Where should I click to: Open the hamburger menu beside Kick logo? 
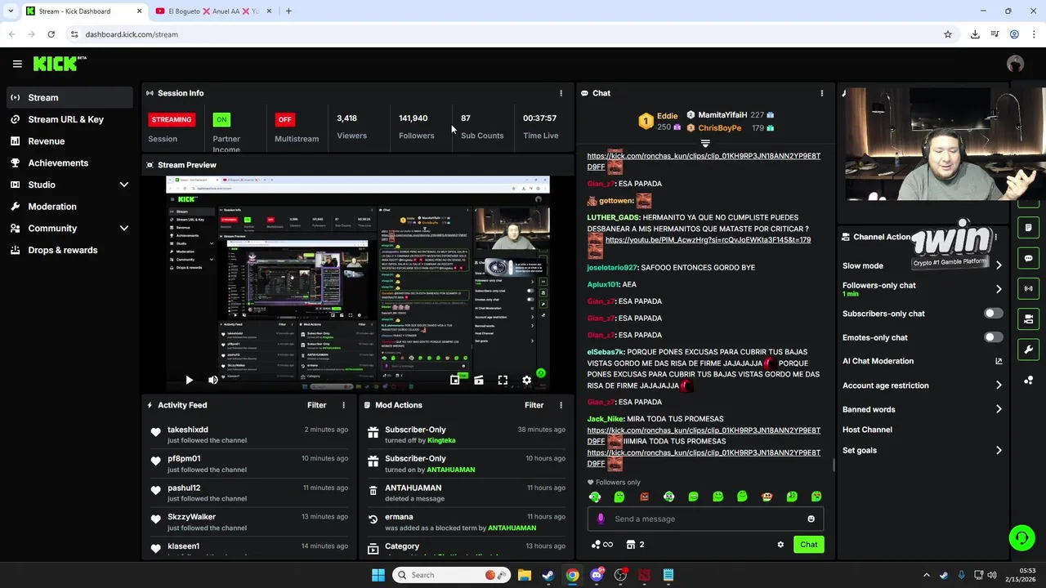point(17,64)
